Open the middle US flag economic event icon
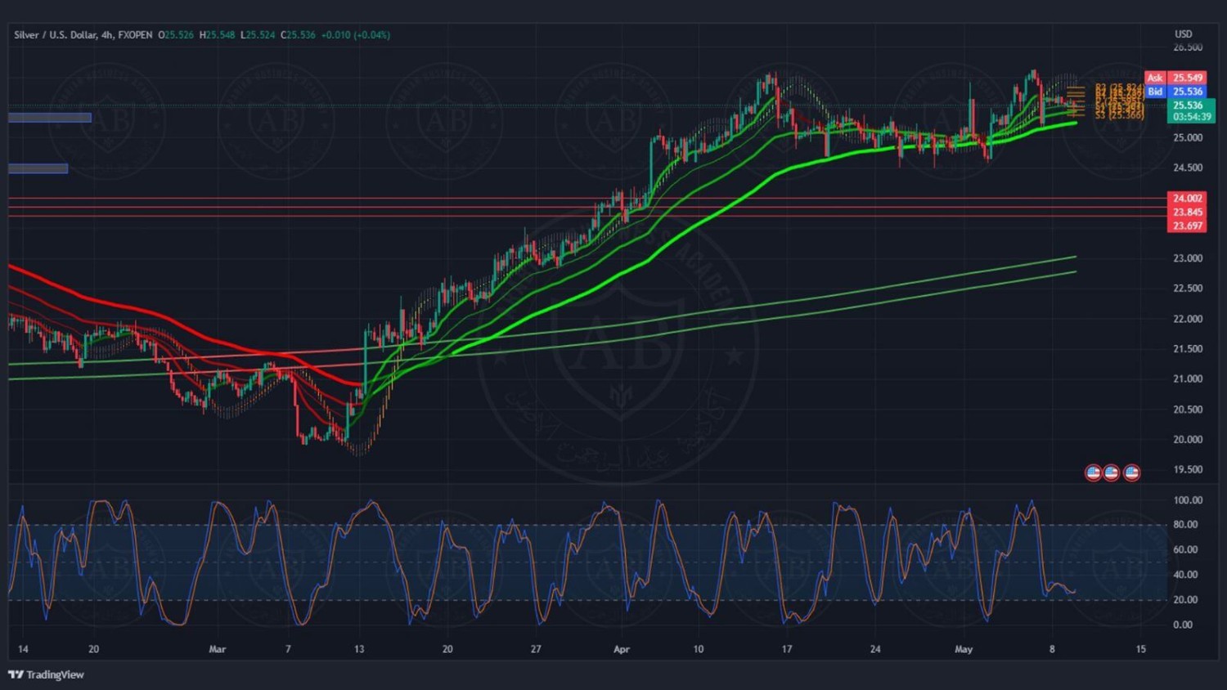This screenshot has height=690, width=1227. (1111, 473)
